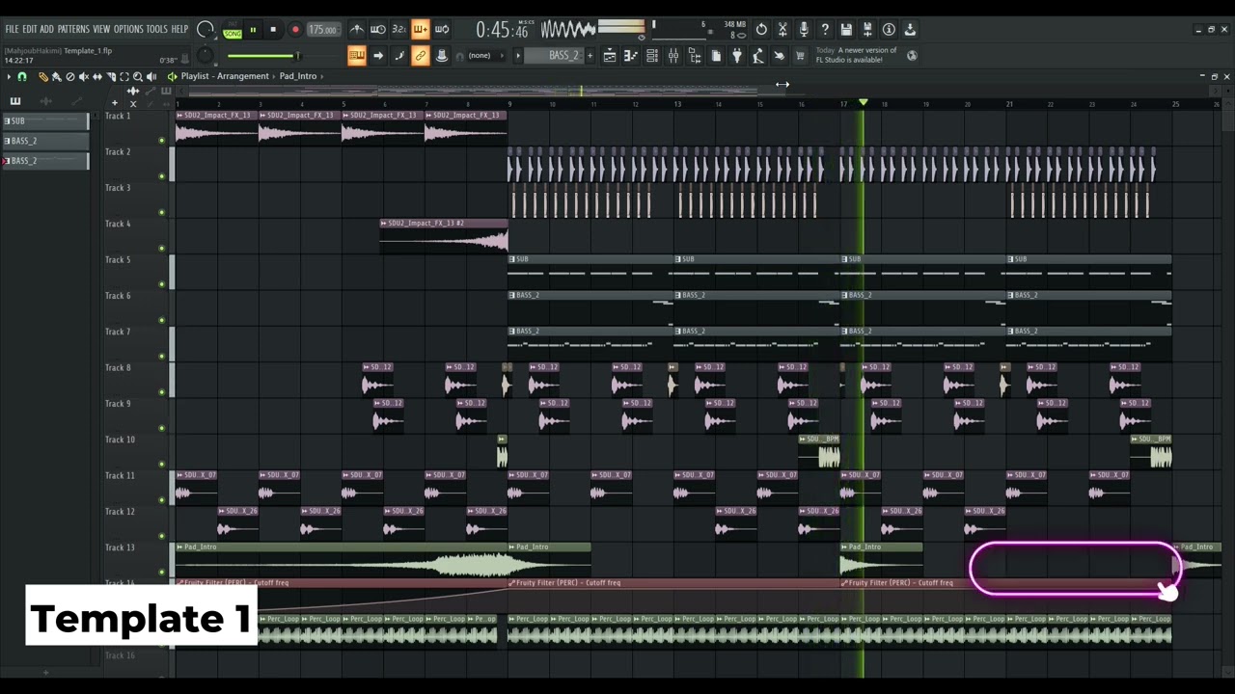
Task: Click the microphone one-click recording icon
Action: (x=804, y=29)
